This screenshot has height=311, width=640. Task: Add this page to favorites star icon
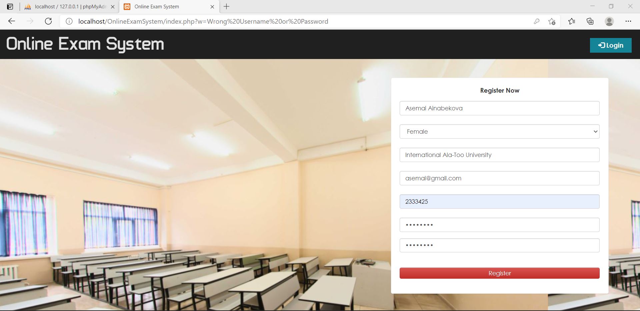552,21
